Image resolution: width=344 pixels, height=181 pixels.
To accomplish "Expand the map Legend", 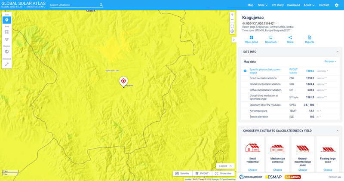I will tap(225, 166).
